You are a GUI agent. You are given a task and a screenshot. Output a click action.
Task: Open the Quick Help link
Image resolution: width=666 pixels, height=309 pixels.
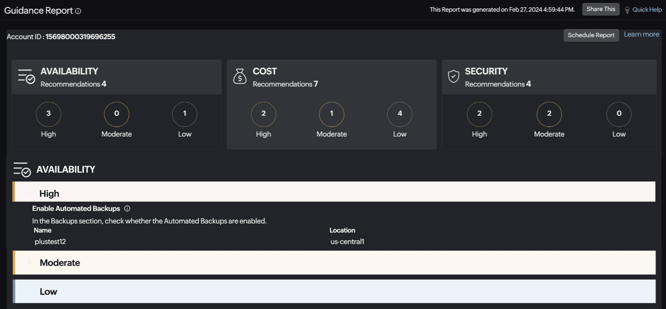tap(647, 10)
